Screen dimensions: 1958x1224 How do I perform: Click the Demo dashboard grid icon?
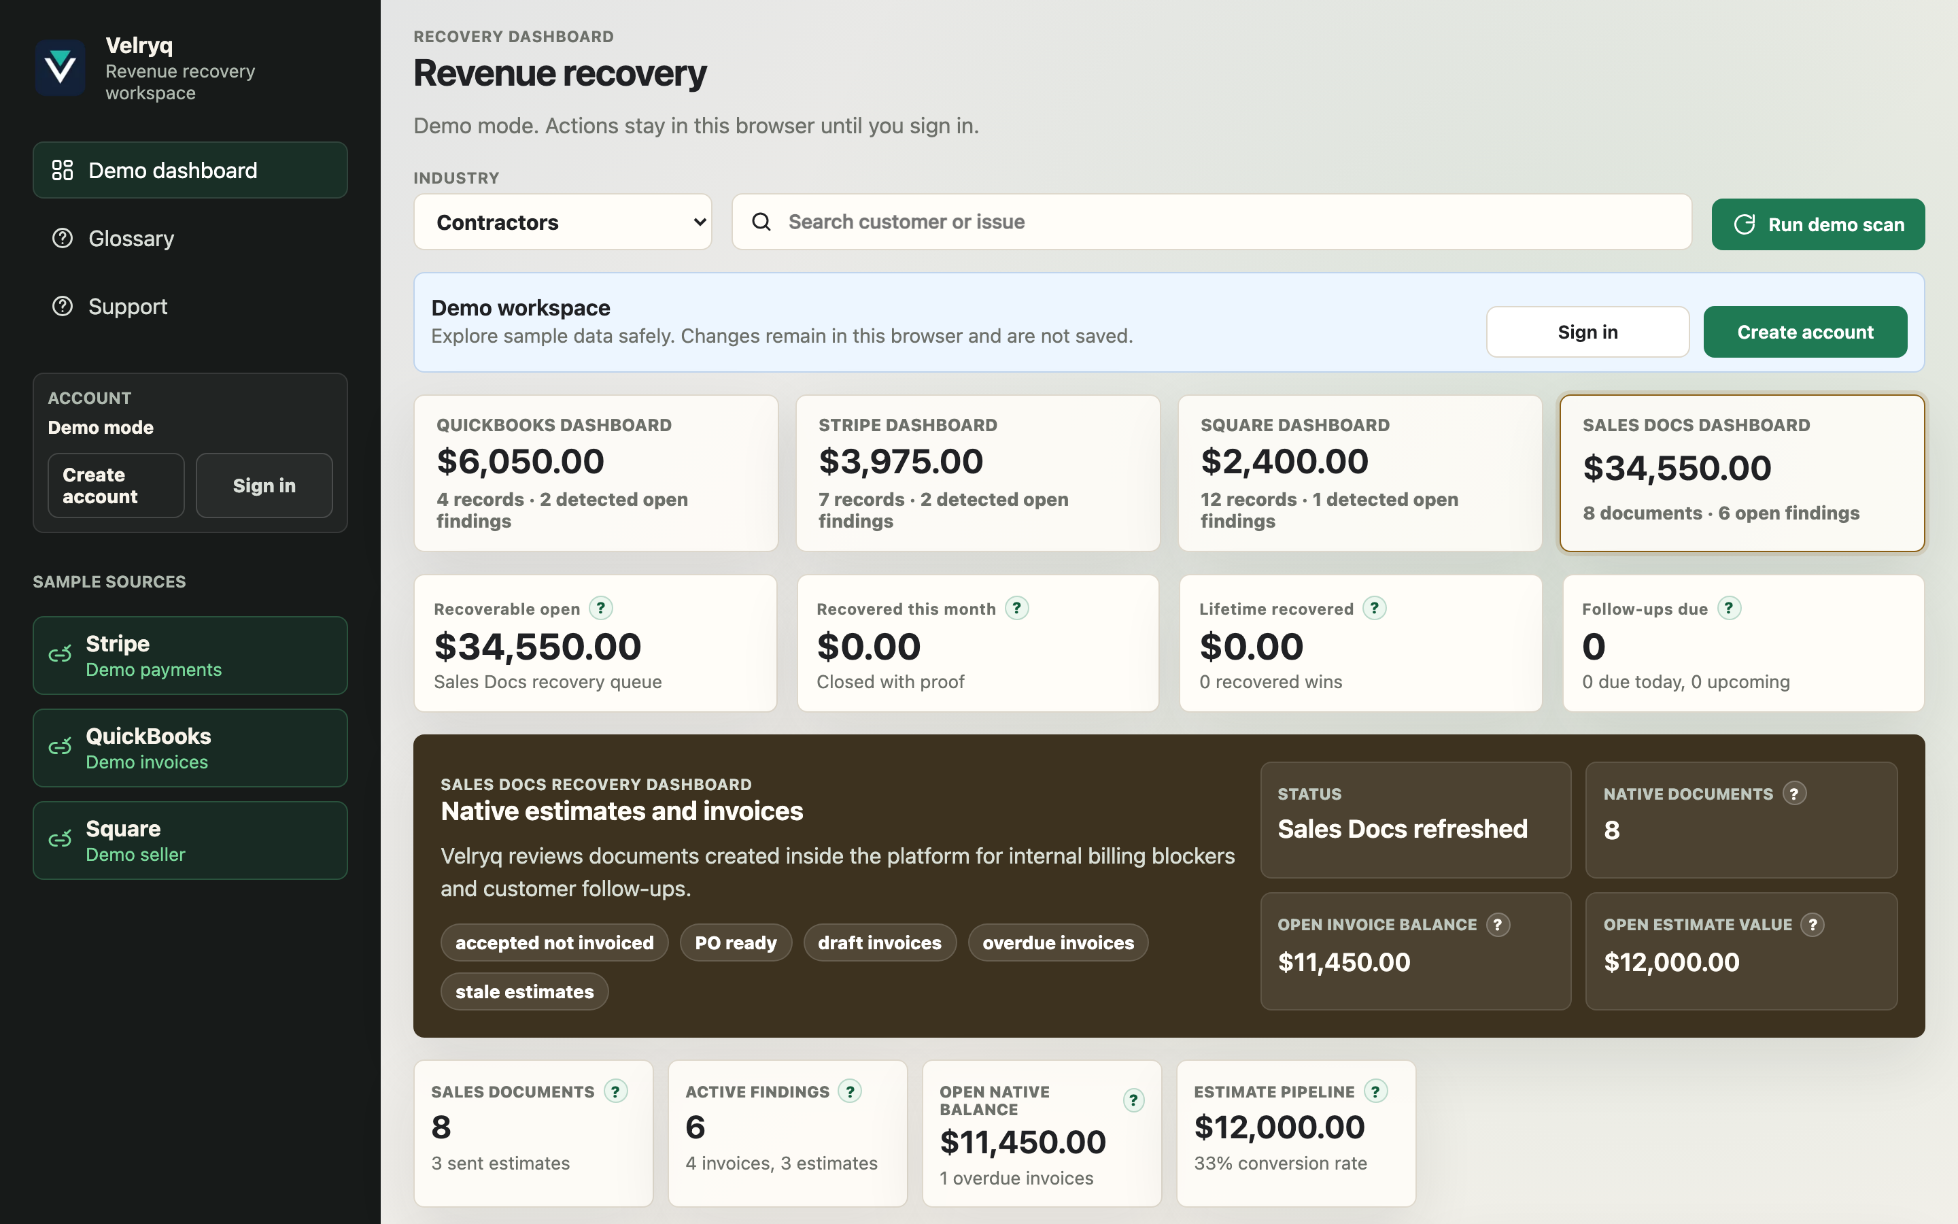coord(63,170)
